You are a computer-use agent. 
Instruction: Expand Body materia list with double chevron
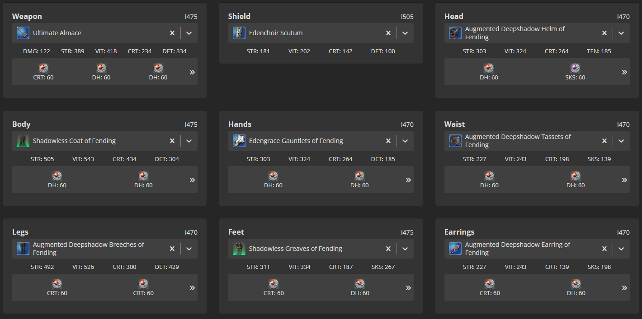click(x=192, y=180)
